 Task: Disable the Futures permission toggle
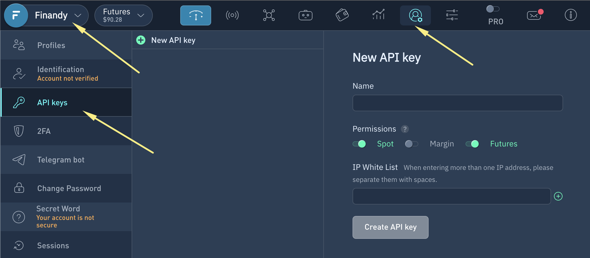[x=472, y=144]
